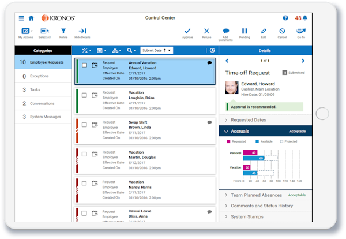Click the Hide Details arrow icon
Viewport: 346px width, 239px height.
(82, 32)
